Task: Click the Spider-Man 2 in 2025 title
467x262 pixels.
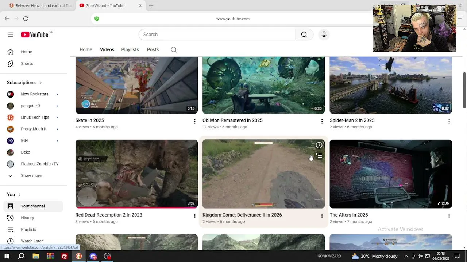Action: click(352, 120)
